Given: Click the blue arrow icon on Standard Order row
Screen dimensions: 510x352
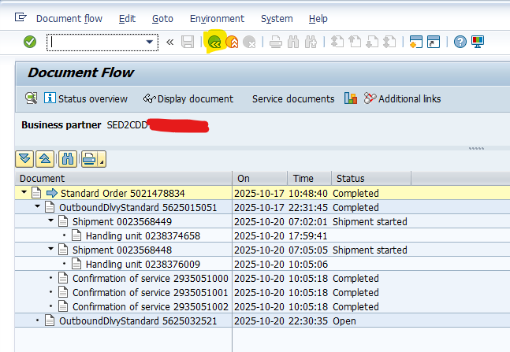Looking at the screenshot, I should click(52, 193).
